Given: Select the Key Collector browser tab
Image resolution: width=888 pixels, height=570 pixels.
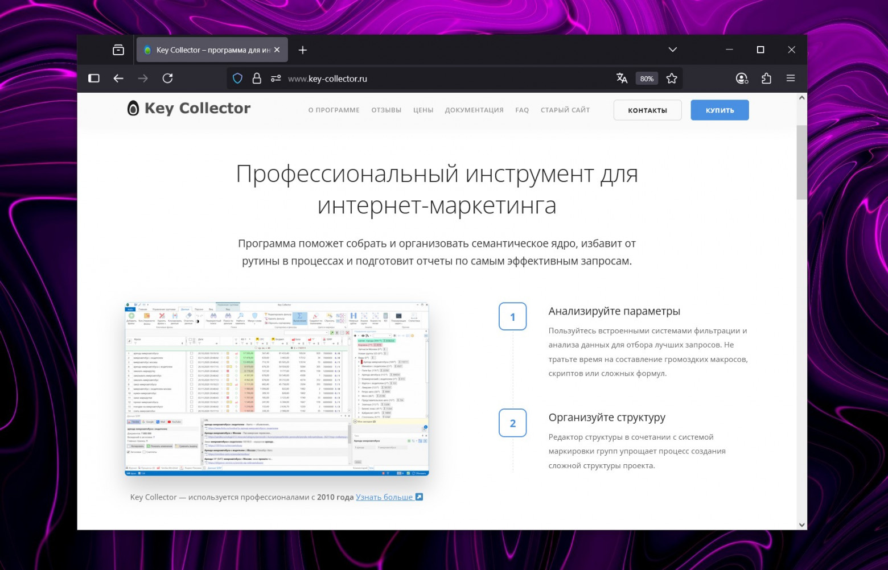Looking at the screenshot, I should pyautogui.click(x=212, y=50).
